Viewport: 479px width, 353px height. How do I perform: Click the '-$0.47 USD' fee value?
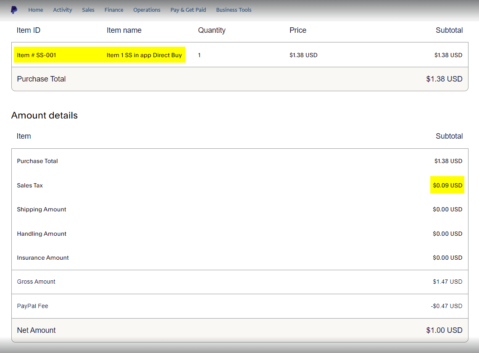447,306
